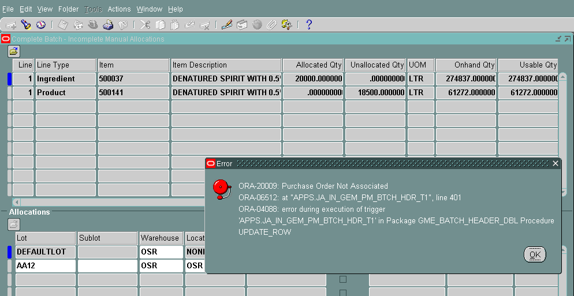Click the Close Form toolbar icon
This screenshot has width=574, height=296.
click(x=122, y=25)
